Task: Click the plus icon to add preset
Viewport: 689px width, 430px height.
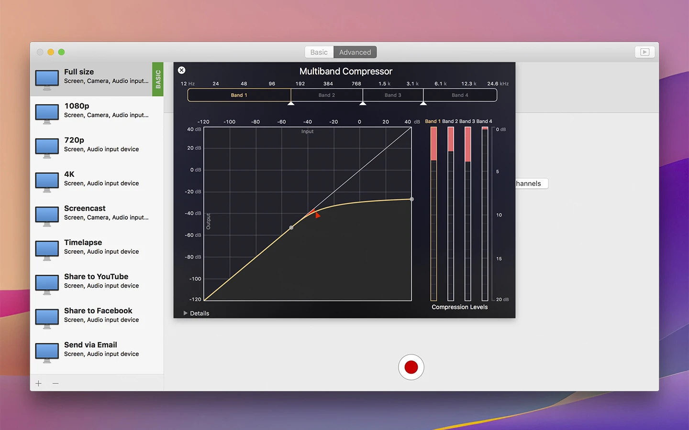Action: [39, 383]
